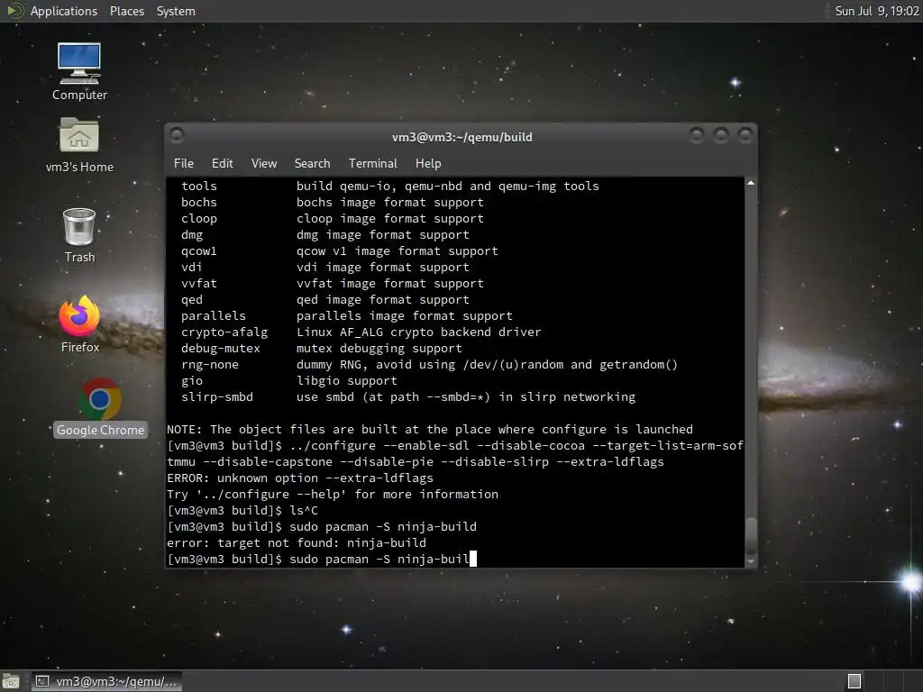Click 'Linux AF_ALG crypto backend driver' text
923x692 pixels.
(418, 332)
